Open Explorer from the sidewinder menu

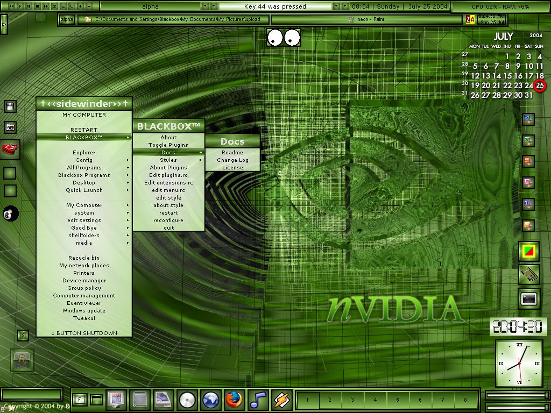click(x=84, y=152)
